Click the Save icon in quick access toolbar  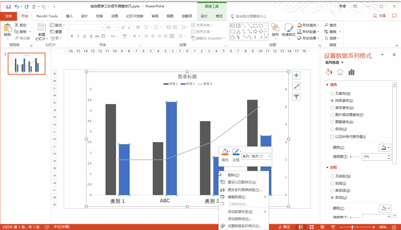click(8, 6)
